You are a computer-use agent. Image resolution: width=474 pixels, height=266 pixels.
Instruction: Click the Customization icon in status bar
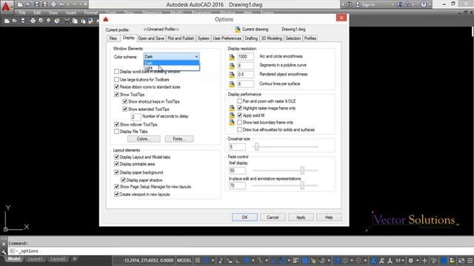point(470,260)
